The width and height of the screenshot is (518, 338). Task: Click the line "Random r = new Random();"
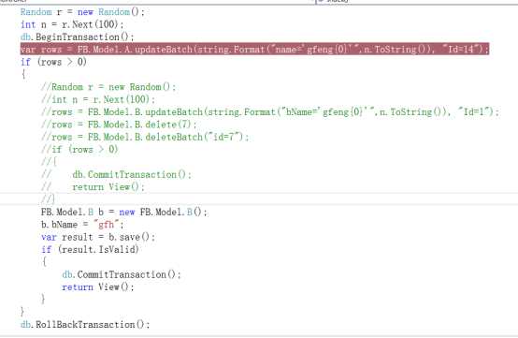(82, 12)
